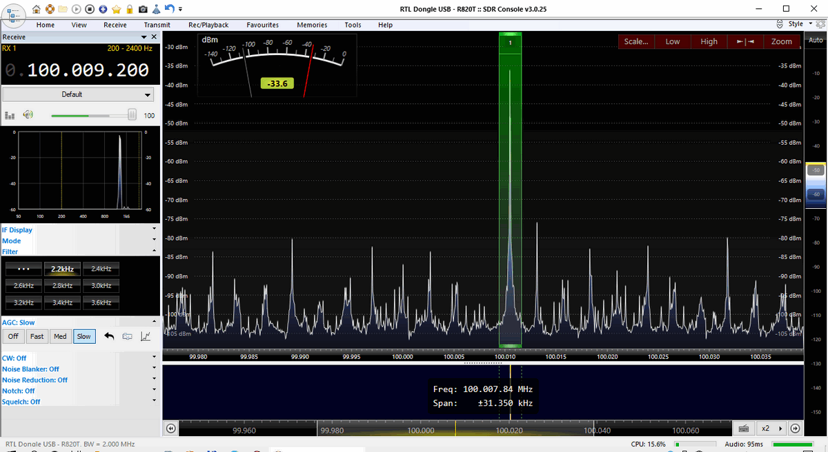Set AGC to Fast
Viewport: 828px width, 452px height.
pyautogui.click(x=37, y=336)
